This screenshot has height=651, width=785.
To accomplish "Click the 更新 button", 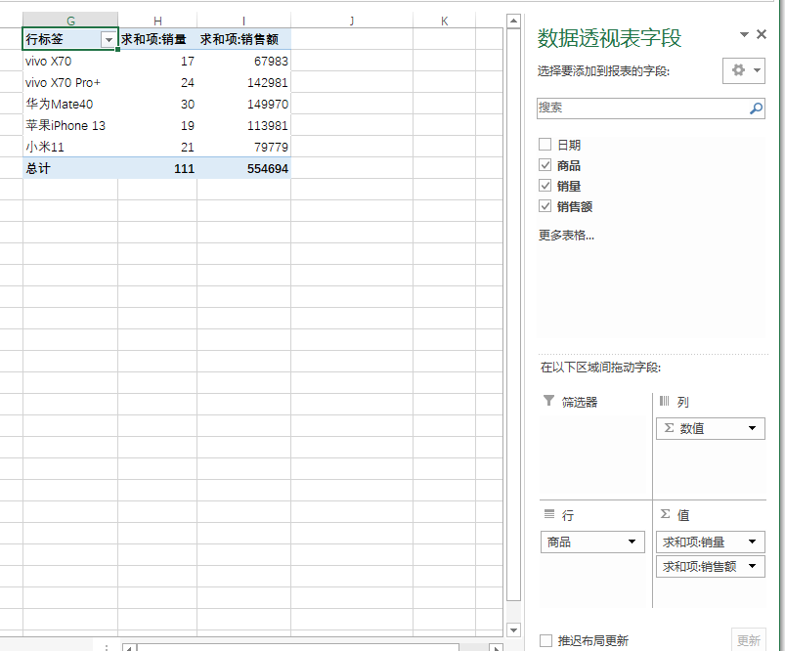I will 749,640.
